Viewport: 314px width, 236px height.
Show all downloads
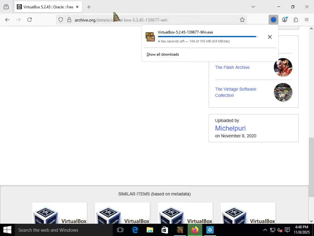point(163,54)
